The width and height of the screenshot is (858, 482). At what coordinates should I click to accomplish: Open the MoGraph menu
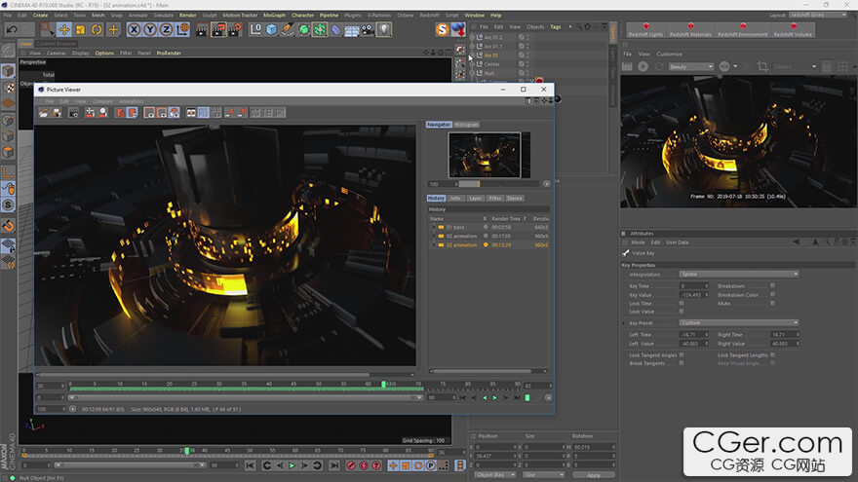tap(274, 16)
